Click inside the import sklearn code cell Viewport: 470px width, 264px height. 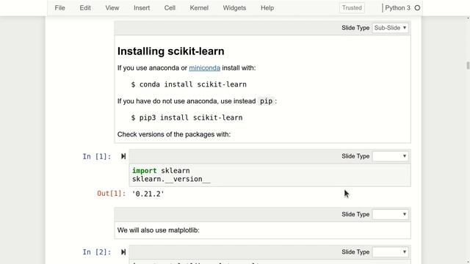point(270,175)
